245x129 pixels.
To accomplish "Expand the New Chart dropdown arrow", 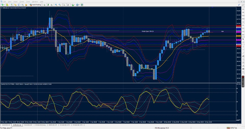I will pyautogui.click(x=4, y=5).
